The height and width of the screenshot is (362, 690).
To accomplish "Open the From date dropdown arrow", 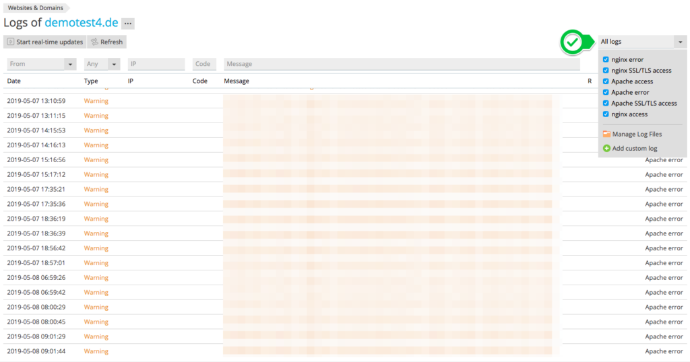I will pos(70,64).
